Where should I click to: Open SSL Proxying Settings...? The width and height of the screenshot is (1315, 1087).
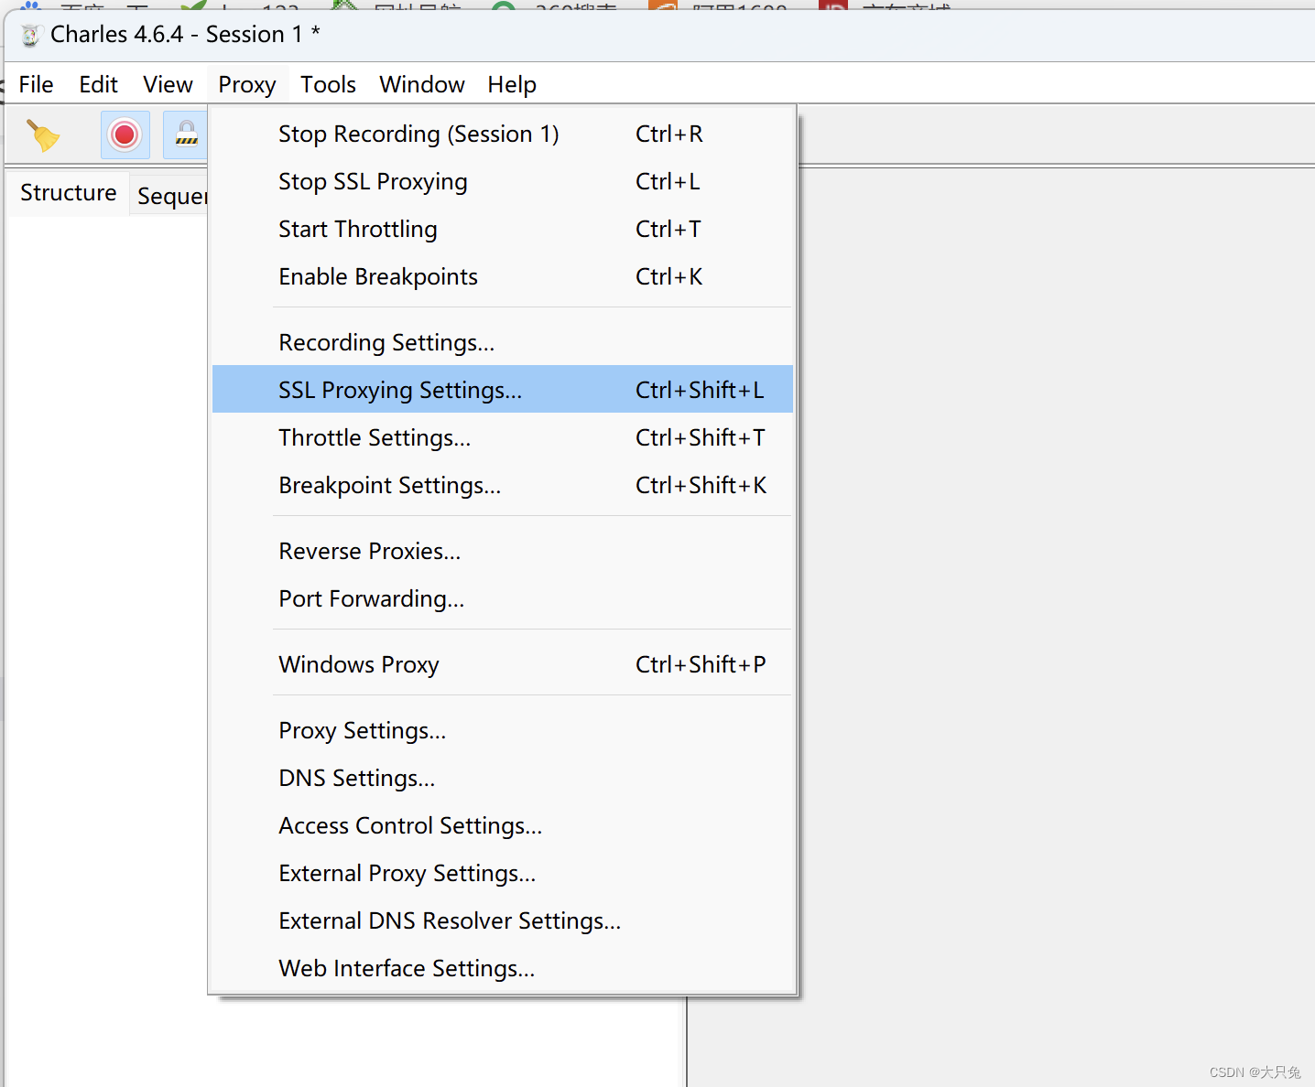click(503, 390)
